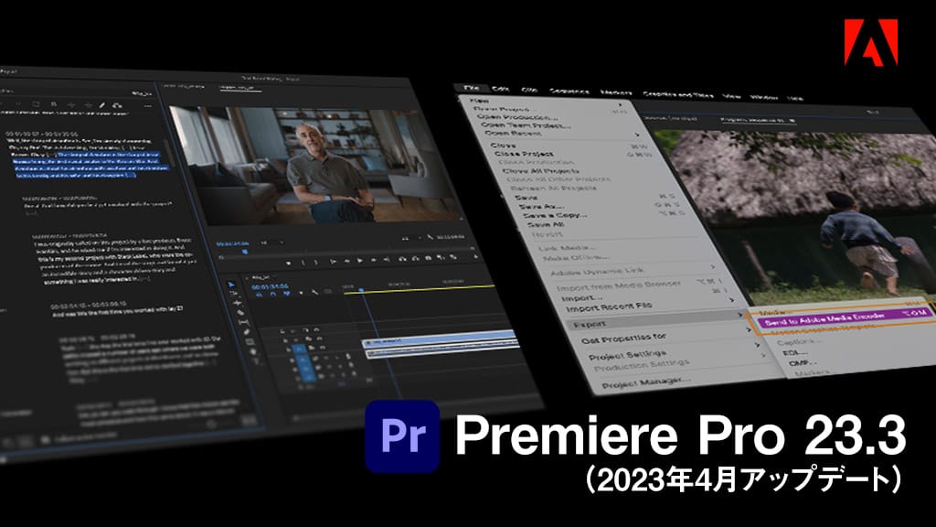Click the blue timeline playhead marker
936x527 pixels.
(x=362, y=289)
